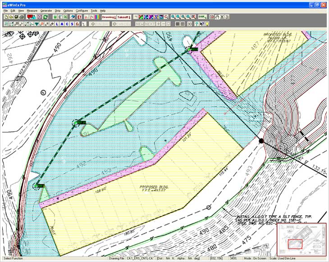The height and width of the screenshot is (262, 329).
Task: Open the Strip menu
Action: (x=58, y=11)
